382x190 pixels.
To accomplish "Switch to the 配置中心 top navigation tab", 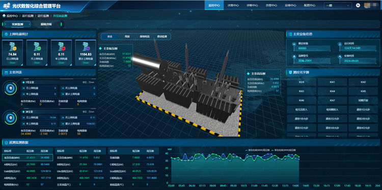I will tap(309, 6).
